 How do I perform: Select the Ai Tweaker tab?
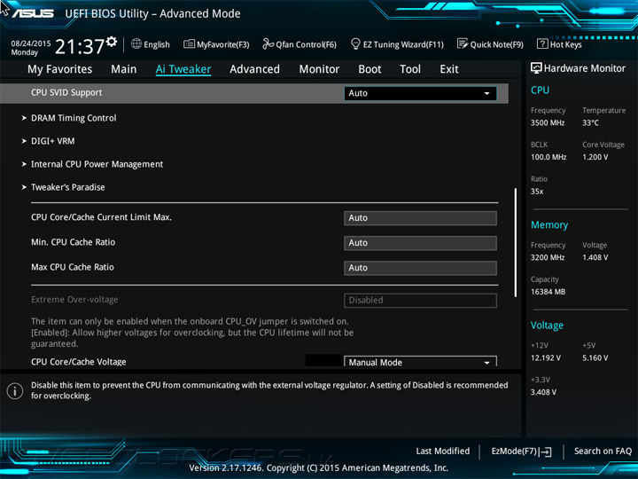pos(183,69)
